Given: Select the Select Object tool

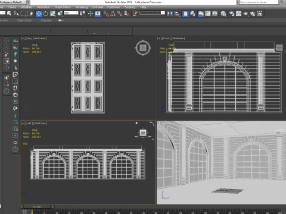Looking at the screenshot, I should pyautogui.click(x=9, y=14).
